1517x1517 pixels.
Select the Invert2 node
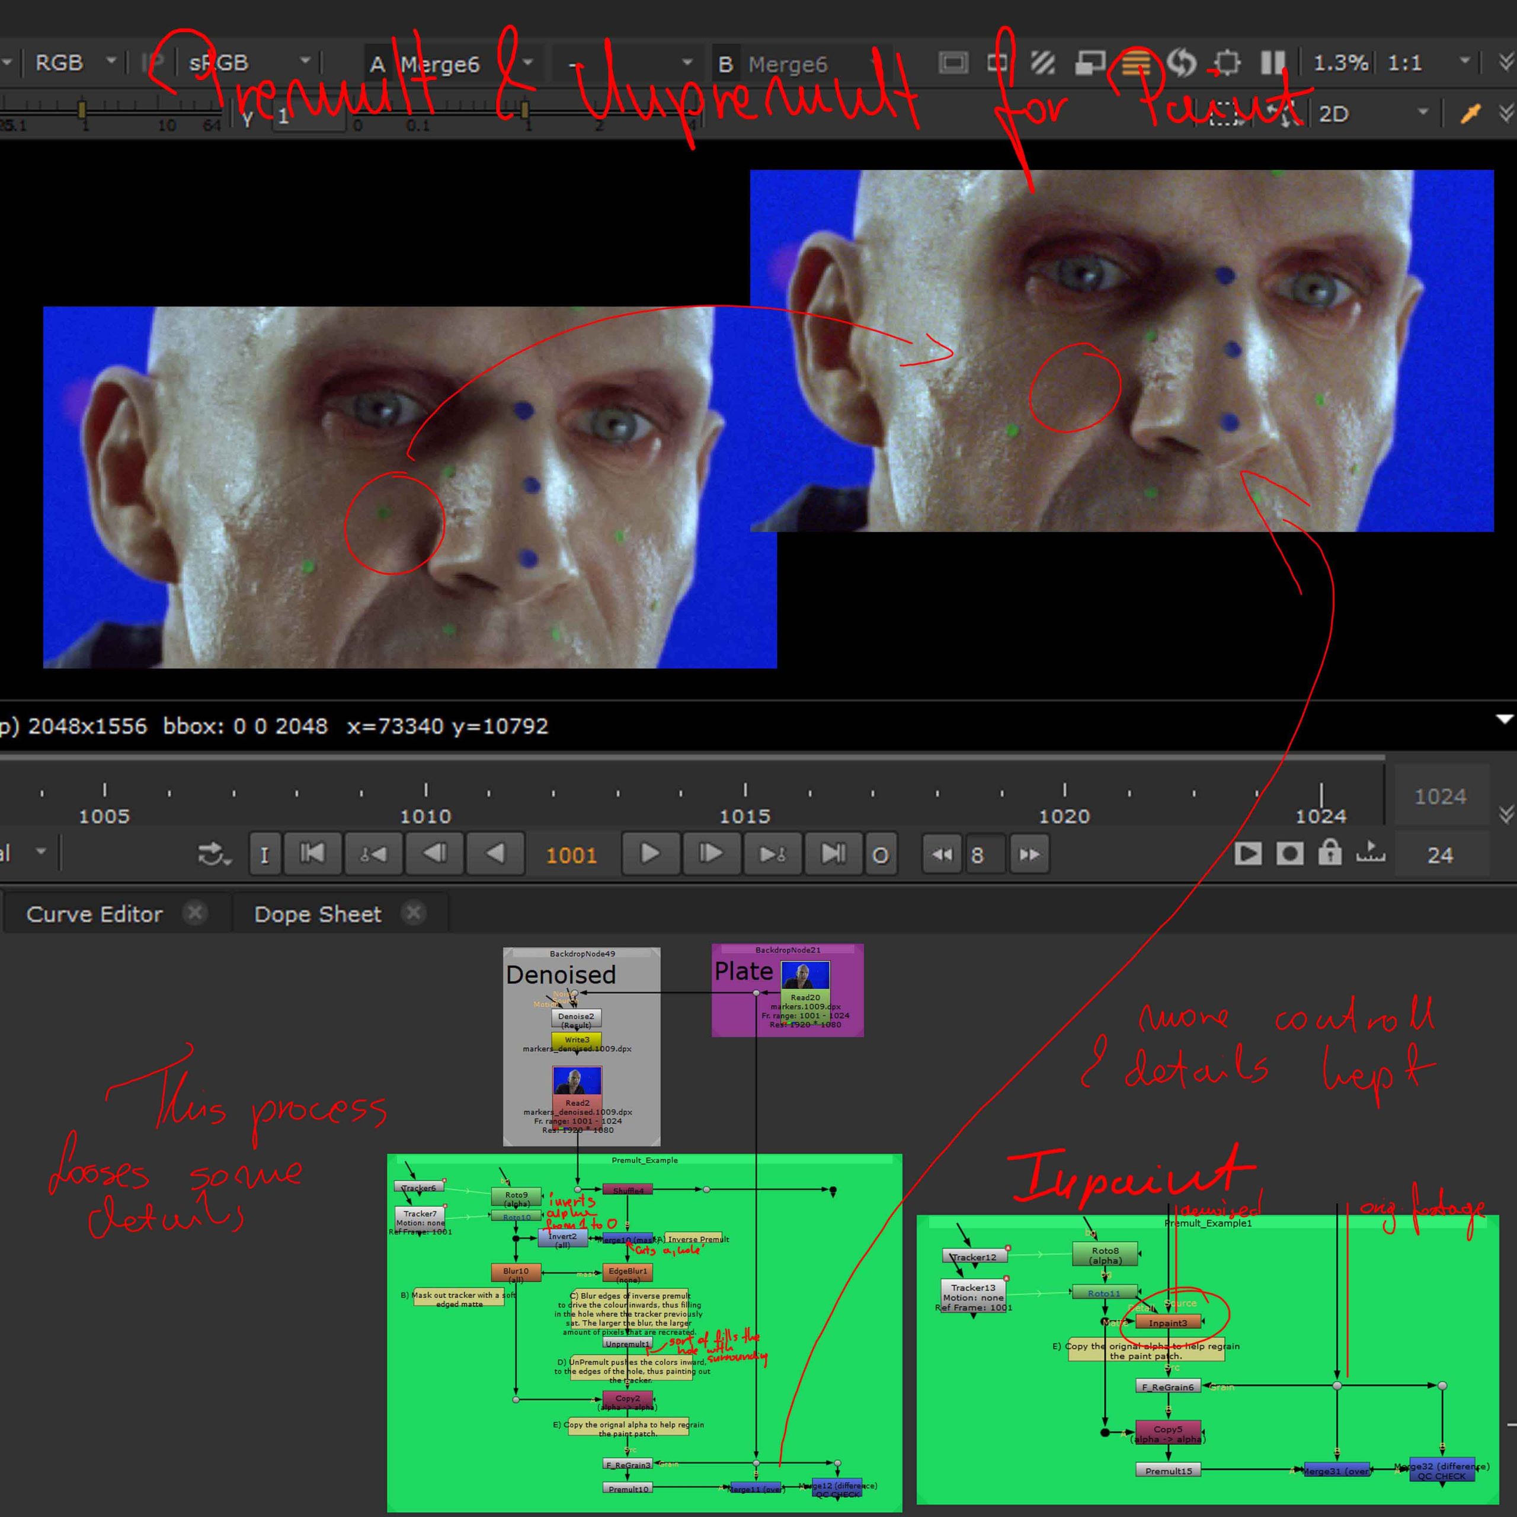(562, 1239)
